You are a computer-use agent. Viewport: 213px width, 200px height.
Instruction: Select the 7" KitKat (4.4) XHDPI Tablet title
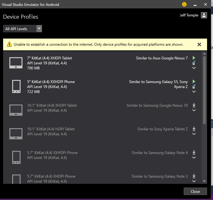[x=50, y=58]
